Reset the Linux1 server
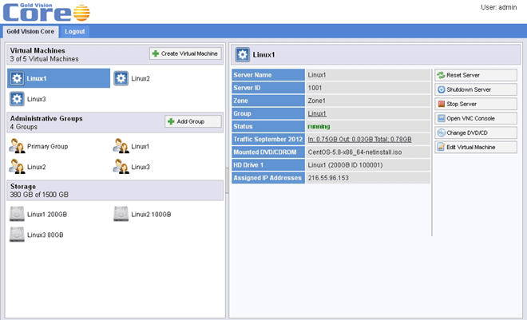Screen dimensions: 527x320 click(x=476, y=74)
